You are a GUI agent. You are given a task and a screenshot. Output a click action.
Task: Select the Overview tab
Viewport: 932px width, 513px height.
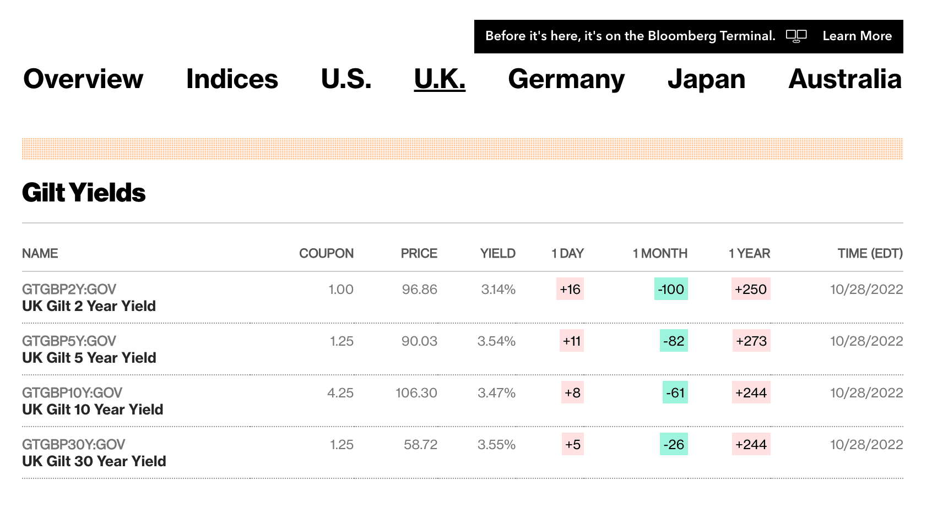coord(82,79)
